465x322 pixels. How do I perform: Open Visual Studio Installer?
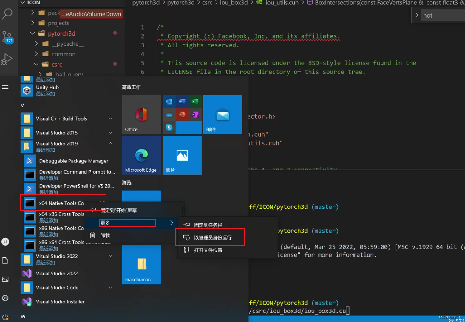(60, 302)
